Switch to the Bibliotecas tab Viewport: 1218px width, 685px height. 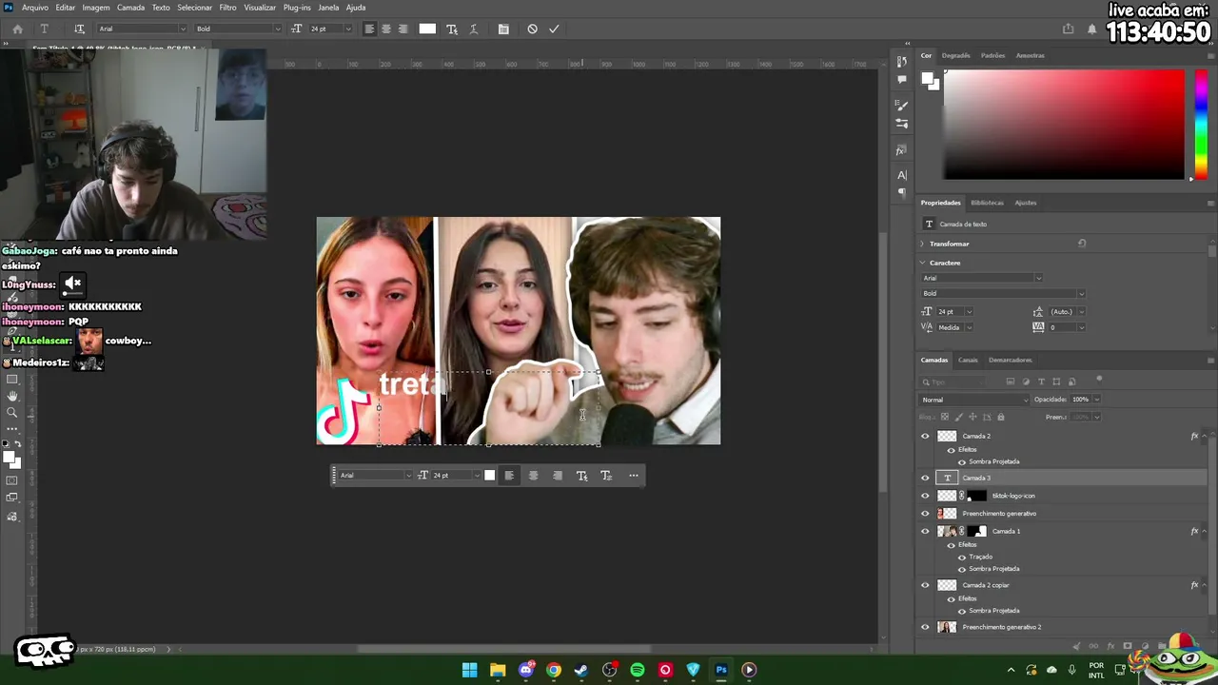pyautogui.click(x=987, y=203)
